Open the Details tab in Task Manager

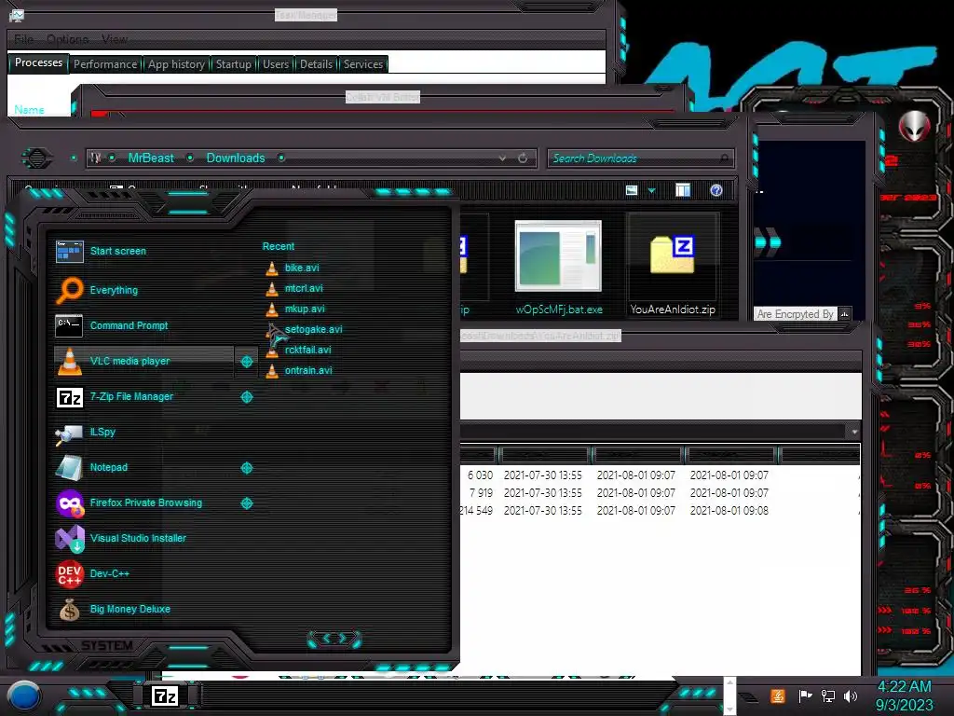[x=317, y=64]
